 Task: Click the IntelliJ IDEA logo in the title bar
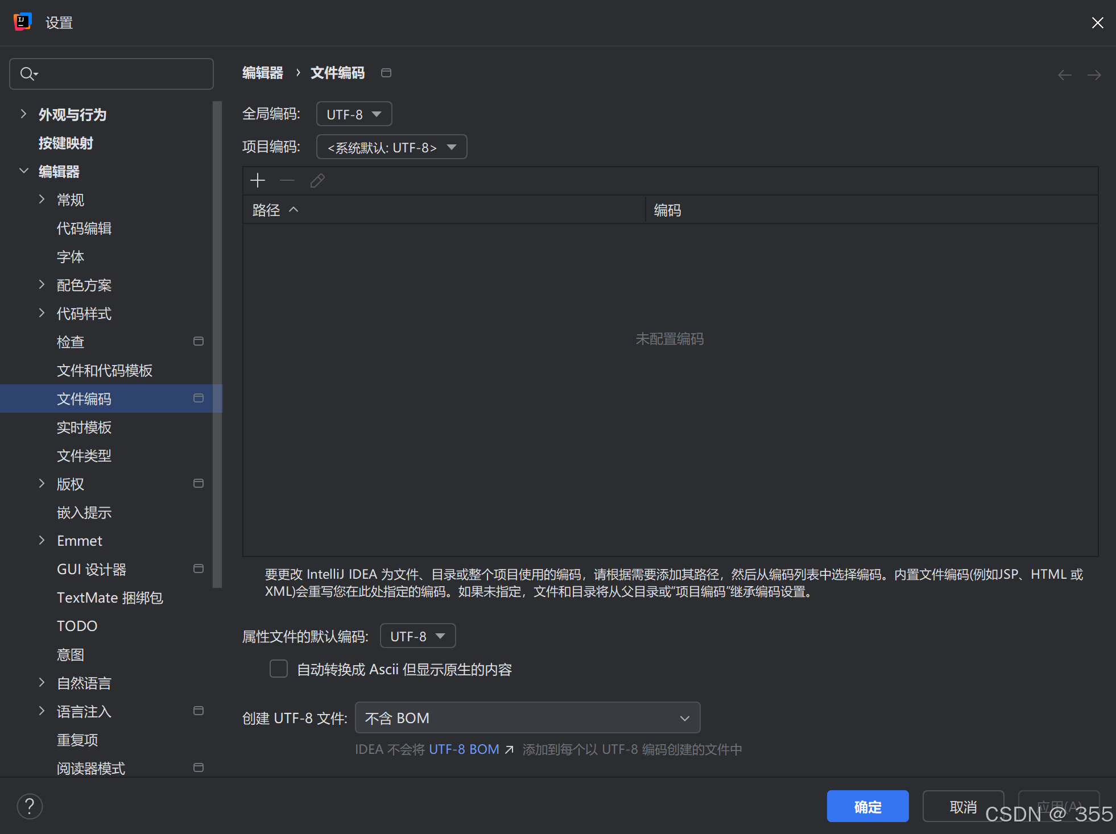tap(22, 22)
